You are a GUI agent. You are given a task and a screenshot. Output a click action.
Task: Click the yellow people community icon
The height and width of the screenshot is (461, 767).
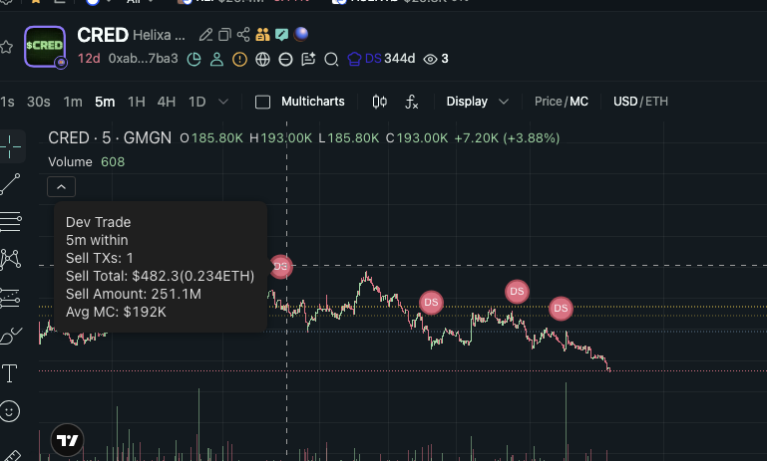coord(262,34)
